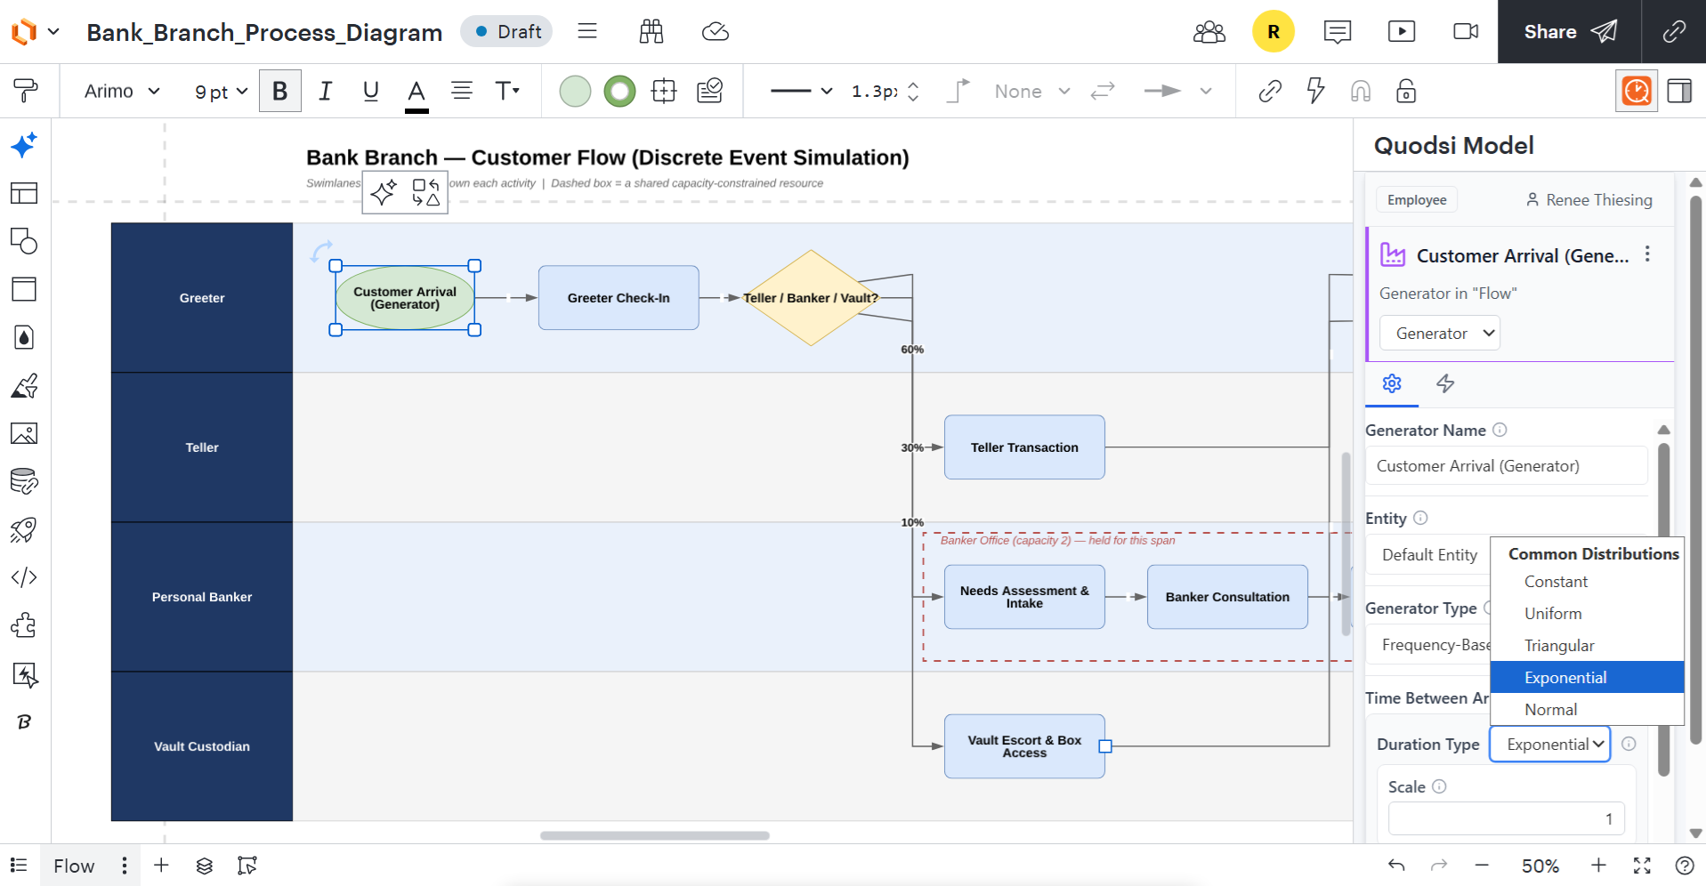Check the cloud saved status icon
The width and height of the screenshot is (1706, 886).
click(716, 32)
